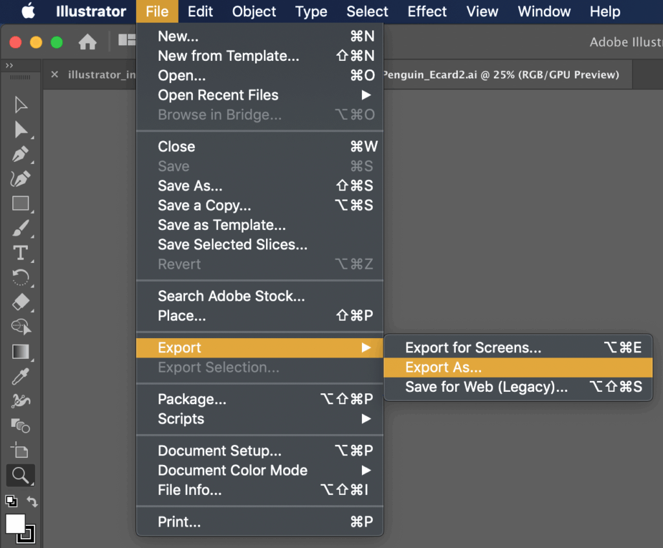Click the Default Fill and Stroke icon
The height and width of the screenshot is (548, 663).
click(x=11, y=501)
